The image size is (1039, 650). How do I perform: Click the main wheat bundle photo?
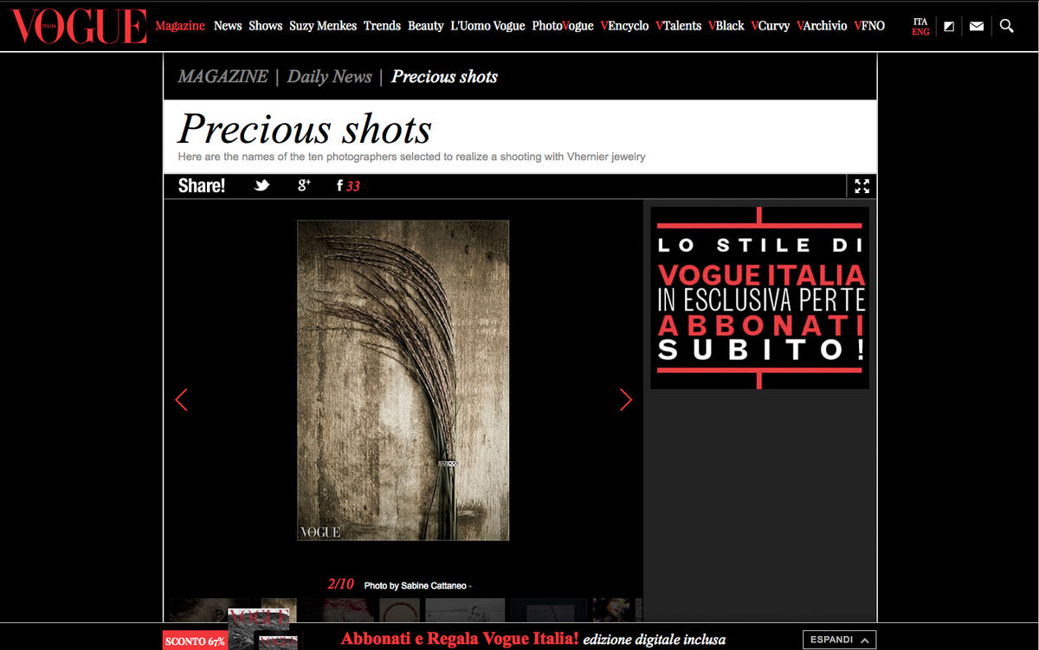403,380
